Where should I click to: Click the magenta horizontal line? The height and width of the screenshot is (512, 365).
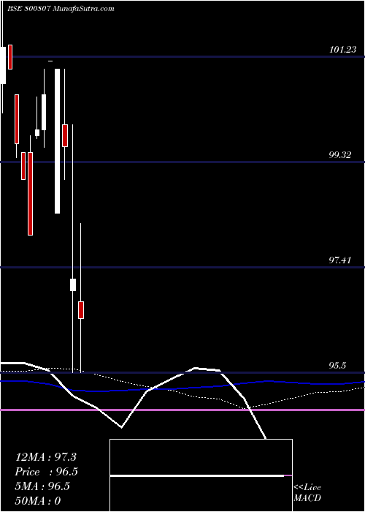182,410
